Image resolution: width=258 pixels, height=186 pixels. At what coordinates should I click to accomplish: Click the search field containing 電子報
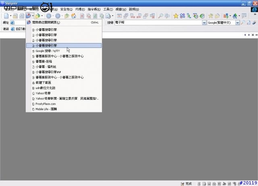pyautogui.click(x=158, y=23)
